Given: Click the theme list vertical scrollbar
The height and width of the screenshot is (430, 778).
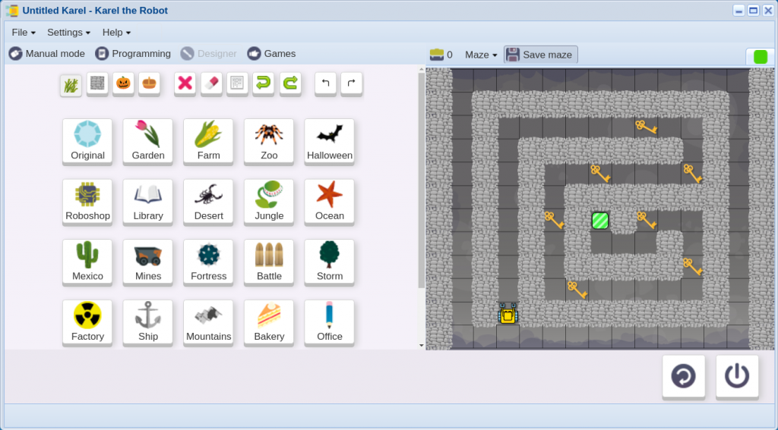Looking at the screenshot, I should tap(421, 180).
